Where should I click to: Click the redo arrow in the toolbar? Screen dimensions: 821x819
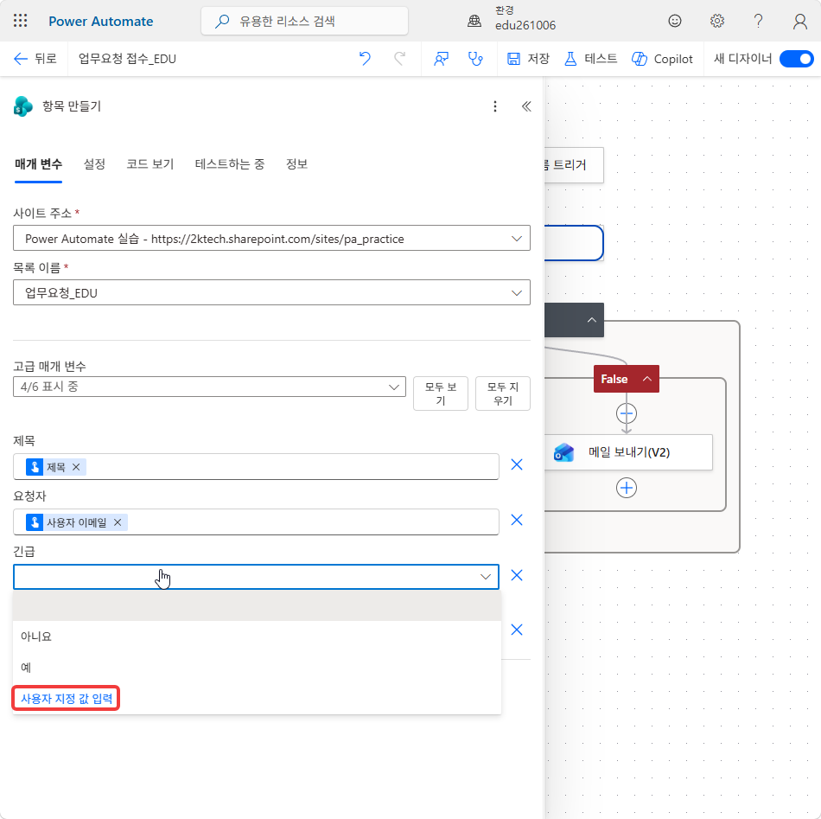[x=400, y=59]
